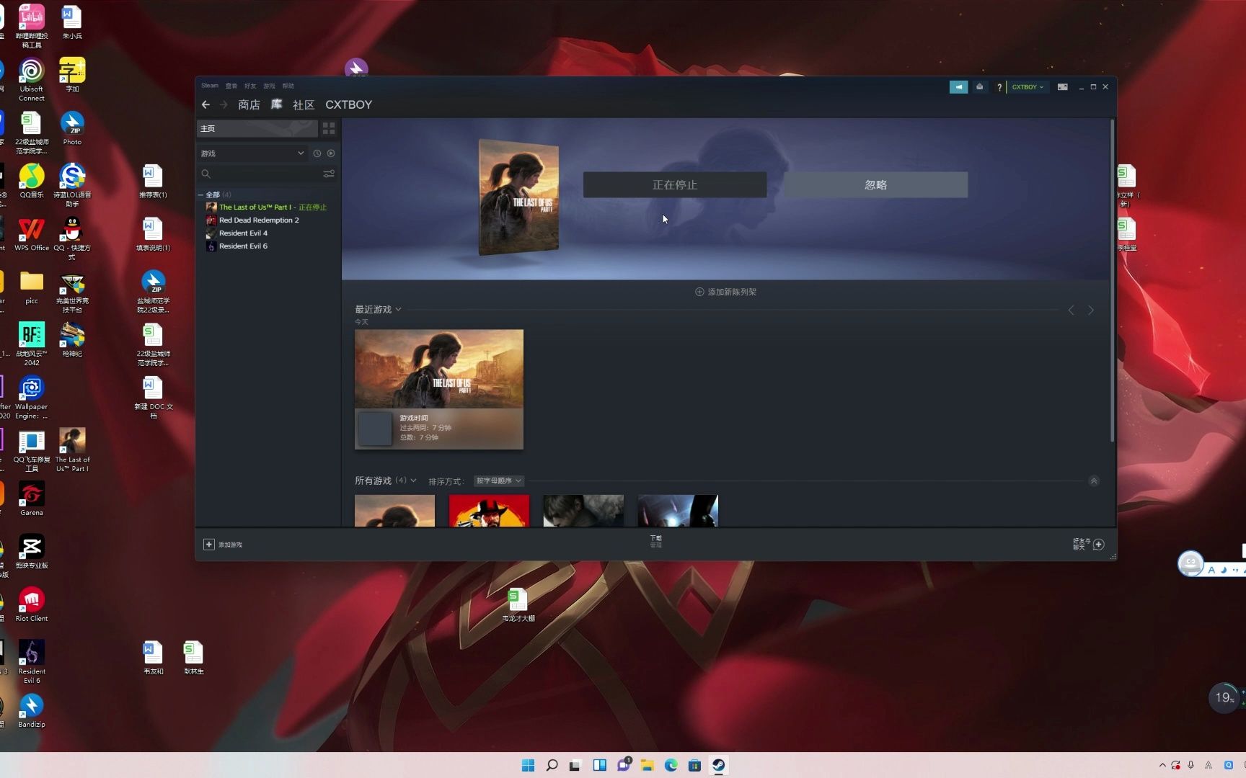The width and height of the screenshot is (1246, 778).
Task: Open the Steam inbox envelope icon
Action: point(979,86)
